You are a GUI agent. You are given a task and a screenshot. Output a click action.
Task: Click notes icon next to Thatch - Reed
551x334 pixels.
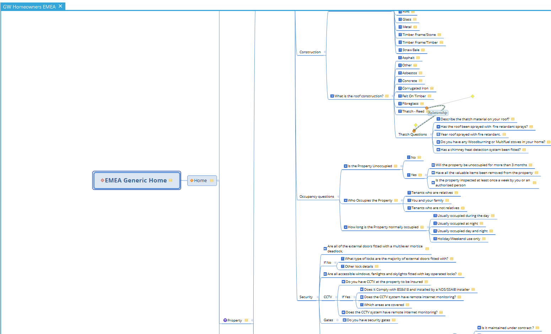[x=427, y=111]
